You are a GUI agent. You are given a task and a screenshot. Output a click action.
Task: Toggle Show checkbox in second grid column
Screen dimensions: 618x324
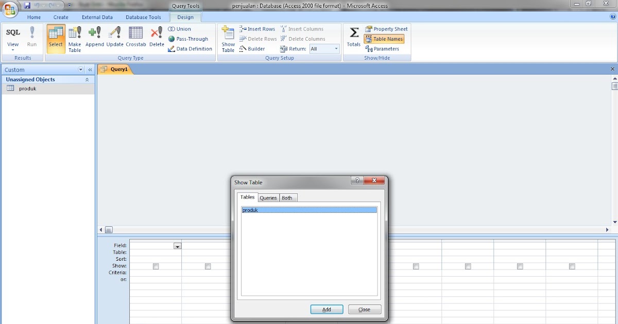coord(208,266)
